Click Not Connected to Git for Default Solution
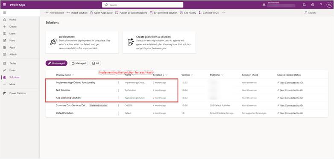Image resolution: width=334 pixels, height=159 pixels. tap(290, 113)
